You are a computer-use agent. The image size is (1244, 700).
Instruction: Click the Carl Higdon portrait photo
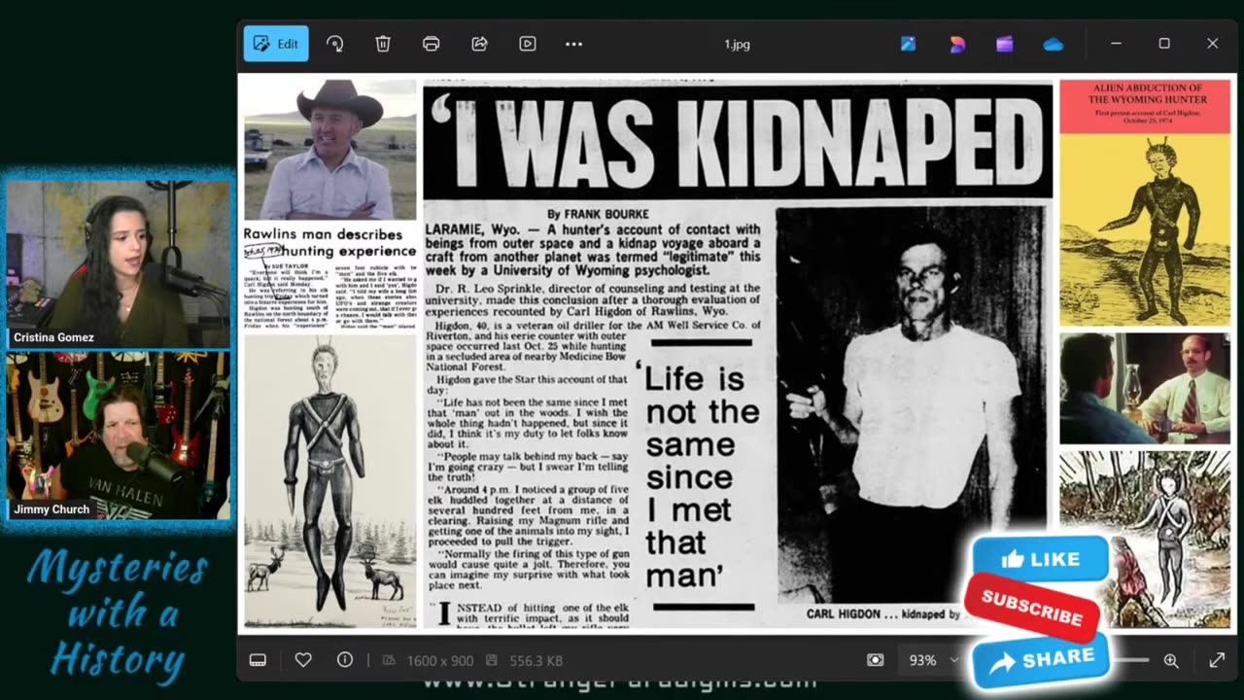910,404
